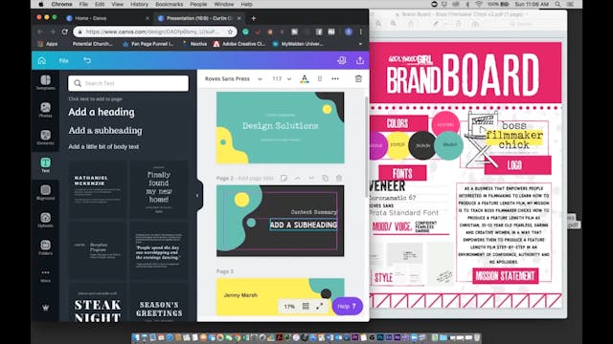Choose the Season's Greetings text template

click(x=159, y=303)
